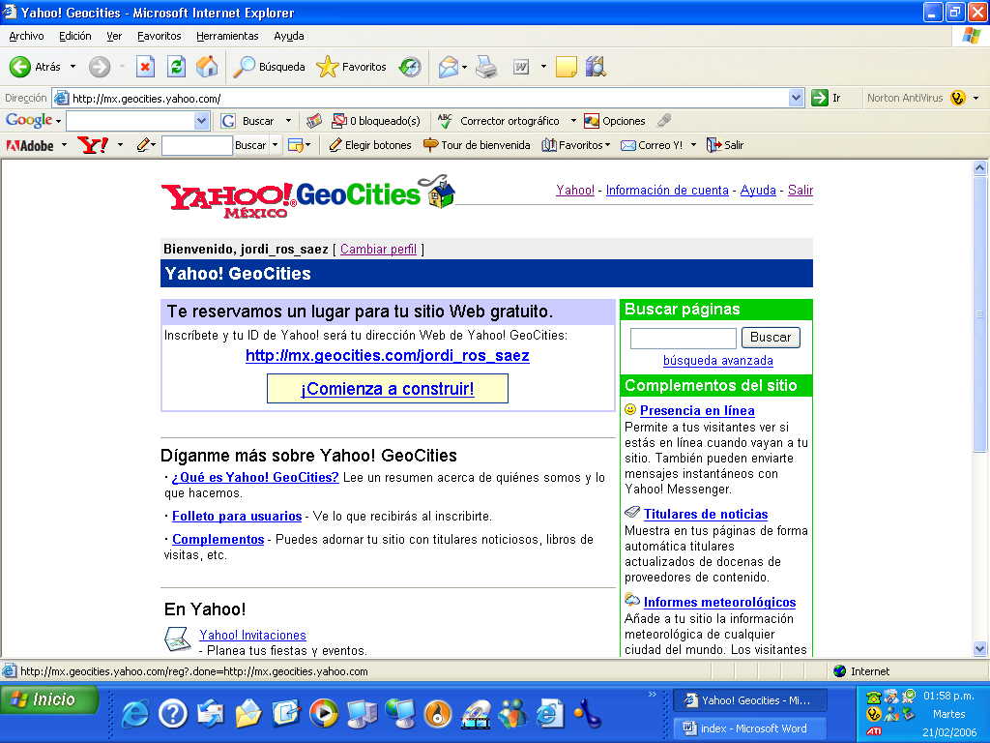The image size is (990, 743).
Task: Expand the Adobe toolbar dropdown
Action: pos(64,145)
